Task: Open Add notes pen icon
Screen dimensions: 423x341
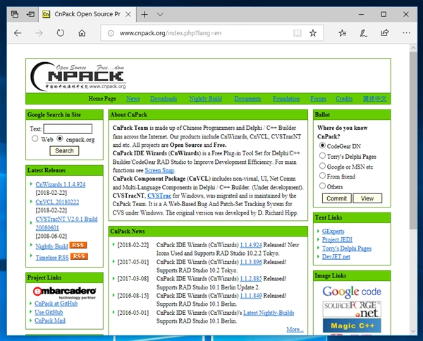Action: [363, 33]
